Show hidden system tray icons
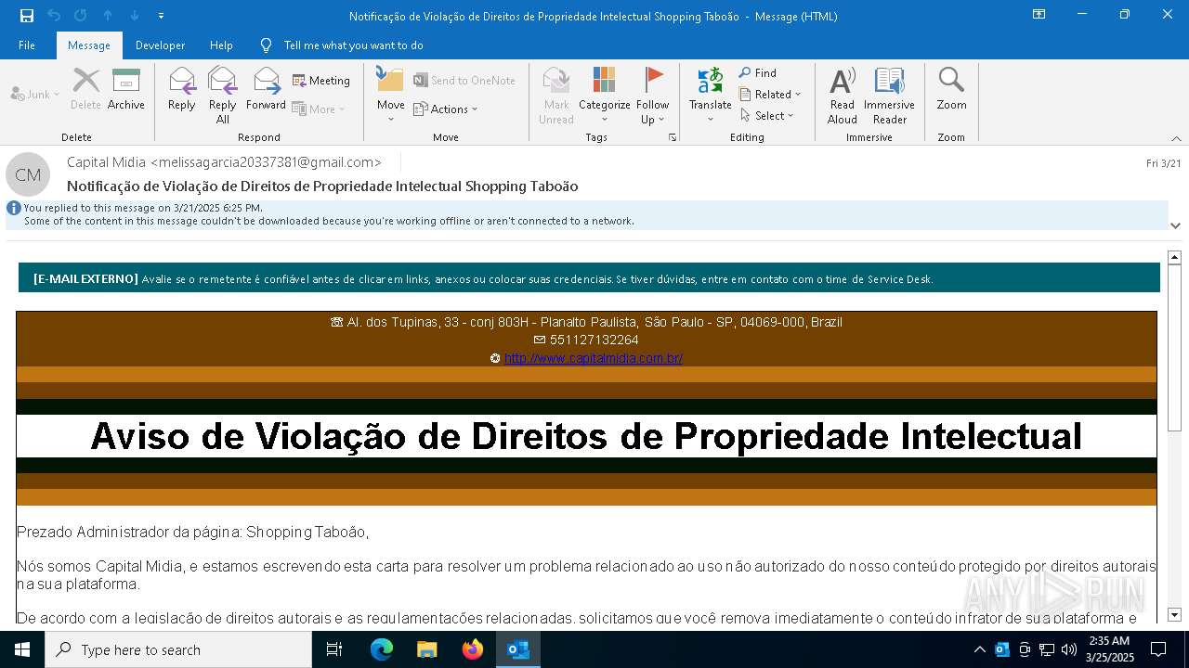This screenshot has height=668, width=1189. click(x=979, y=649)
